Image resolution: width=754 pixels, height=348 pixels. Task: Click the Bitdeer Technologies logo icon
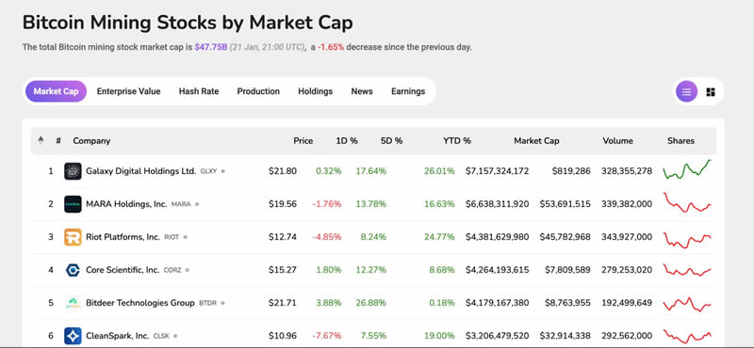pyautogui.click(x=73, y=303)
